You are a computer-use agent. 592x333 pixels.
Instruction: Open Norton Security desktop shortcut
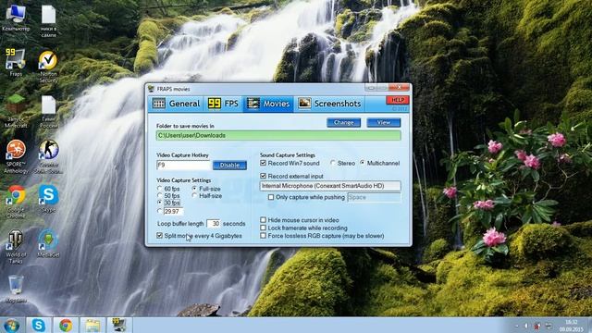pyautogui.click(x=48, y=67)
